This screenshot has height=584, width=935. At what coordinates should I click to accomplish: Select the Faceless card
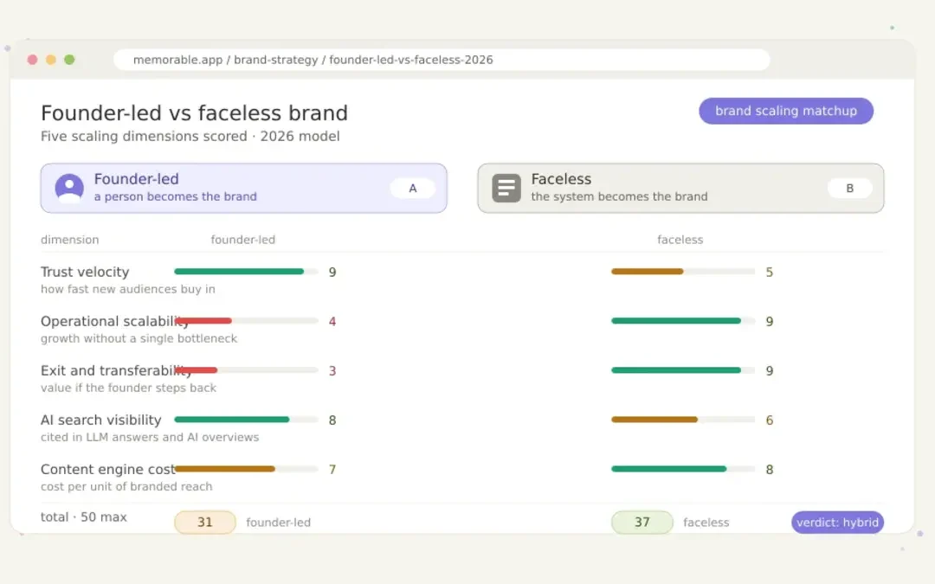click(680, 188)
